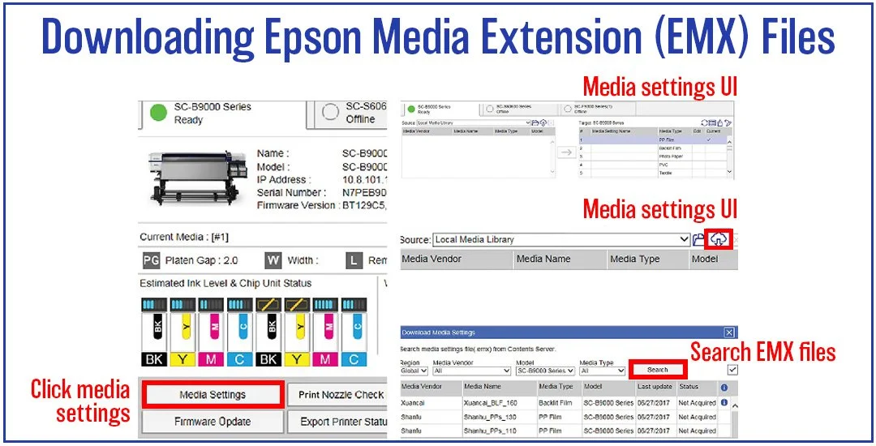Click the open folder icon beside enlarged Source dropdown

(x=699, y=239)
